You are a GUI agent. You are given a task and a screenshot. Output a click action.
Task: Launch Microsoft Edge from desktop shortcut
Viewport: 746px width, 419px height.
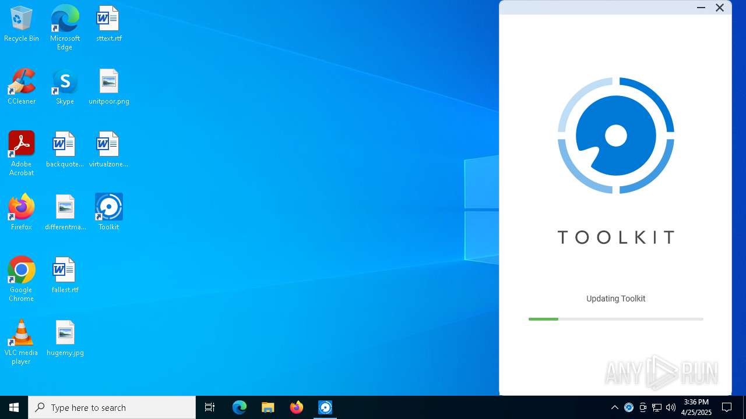pos(65,28)
